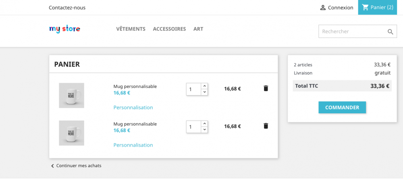This screenshot has width=403, height=180.
Task: Increase quantity of second mug
Action: click(x=204, y=124)
